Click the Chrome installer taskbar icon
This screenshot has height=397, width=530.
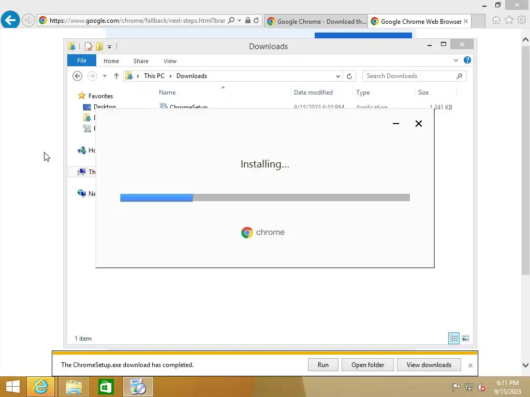point(138,387)
